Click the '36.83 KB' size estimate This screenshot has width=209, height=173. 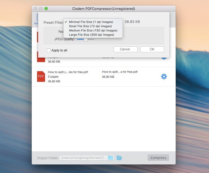pos(132,22)
